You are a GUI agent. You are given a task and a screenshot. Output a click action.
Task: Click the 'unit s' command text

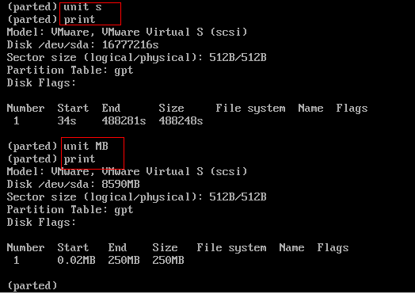(82, 7)
